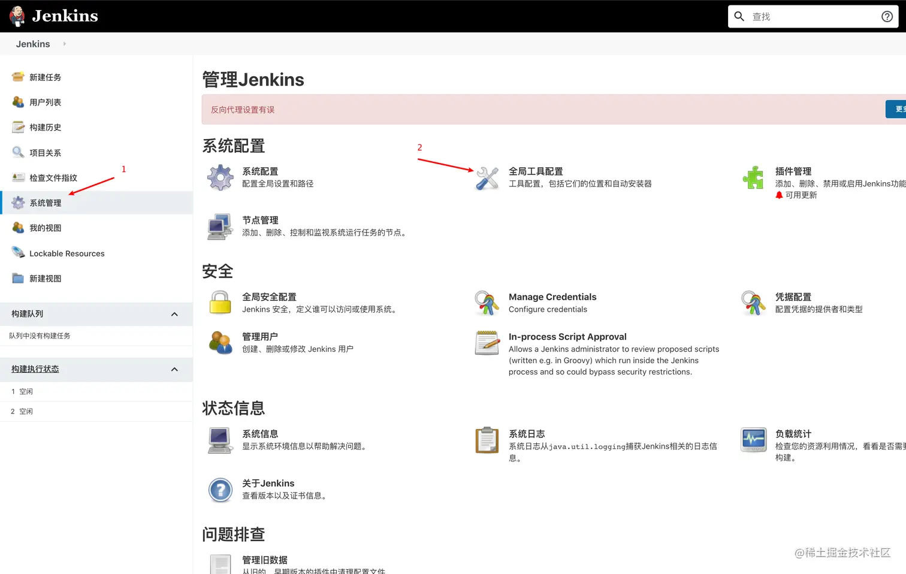
Task: Click the 节点管理 computer icon
Action: point(220,226)
